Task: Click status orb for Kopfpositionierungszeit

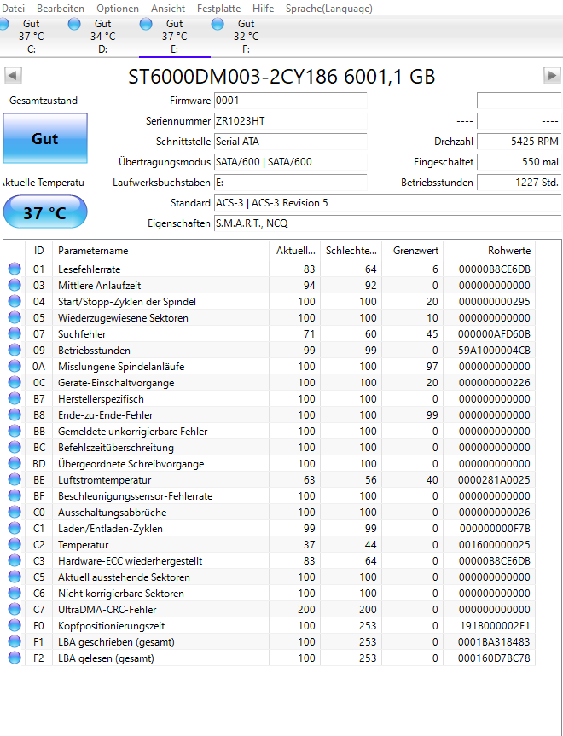Action: click(15, 625)
